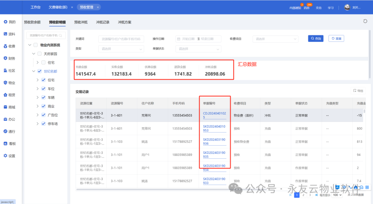The image size is (373, 204).
Task: Check the 天府家园 checkbox
Action: point(39,54)
